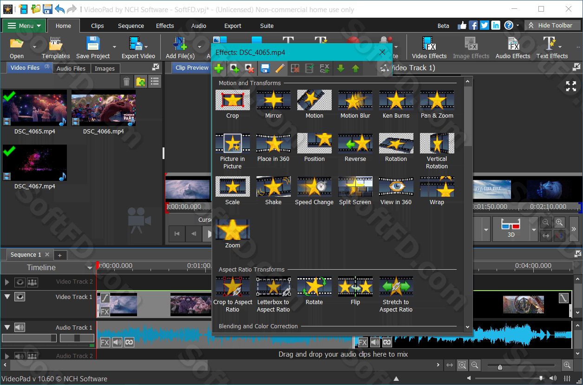
Task: Choose the Wrap effect
Action: [437, 191]
